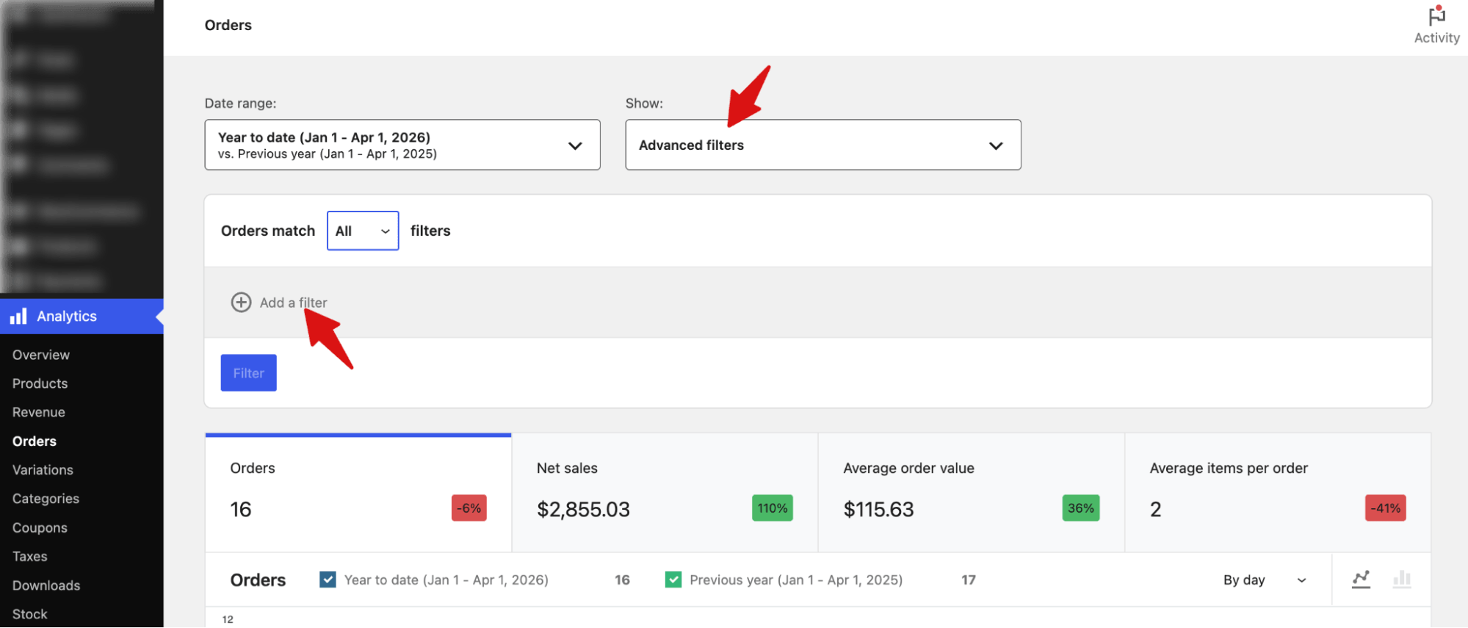This screenshot has height=628, width=1468.
Task: Open the Orders match All dropdown
Action: point(363,231)
